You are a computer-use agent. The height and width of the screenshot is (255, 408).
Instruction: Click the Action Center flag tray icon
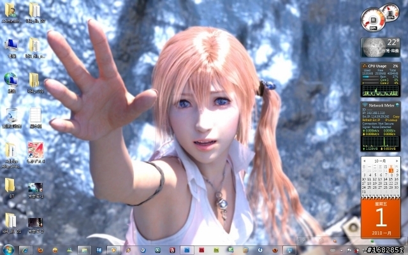pos(349,251)
